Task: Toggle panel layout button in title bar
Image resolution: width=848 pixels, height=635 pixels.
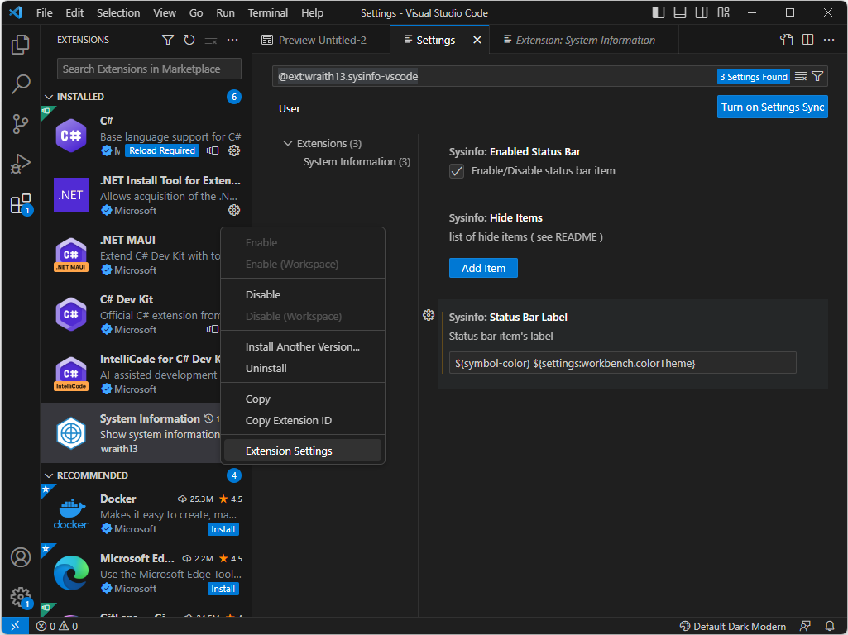Action: click(680, 13)
